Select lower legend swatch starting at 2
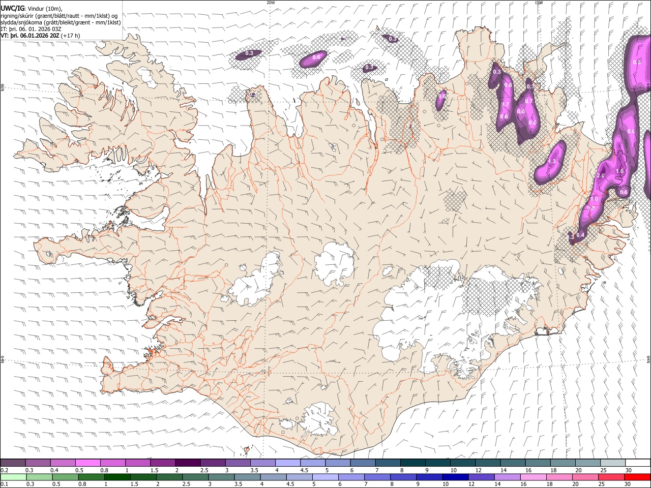 [169, 477]
